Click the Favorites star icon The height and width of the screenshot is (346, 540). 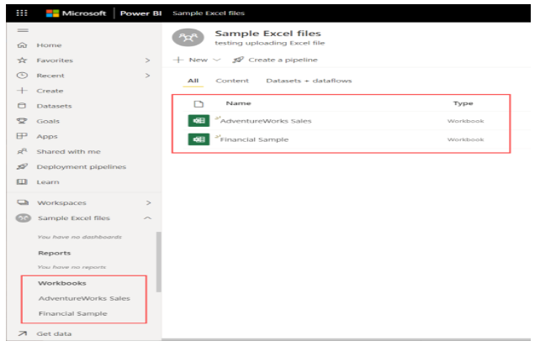pyautogui.click(x=22, y=60)
